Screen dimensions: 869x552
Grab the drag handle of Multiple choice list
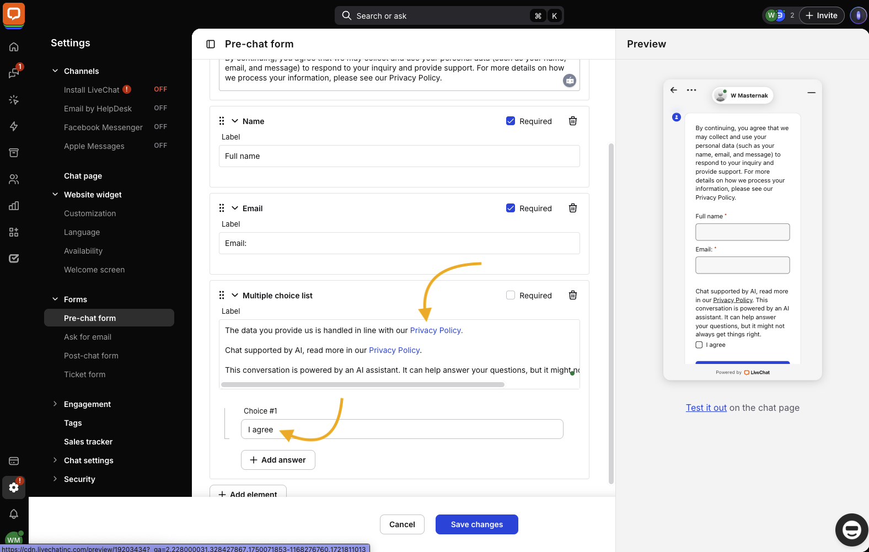[222, 295]
